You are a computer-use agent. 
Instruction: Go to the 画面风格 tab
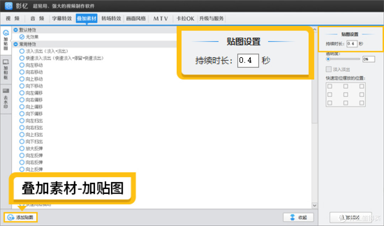[136, 18]
